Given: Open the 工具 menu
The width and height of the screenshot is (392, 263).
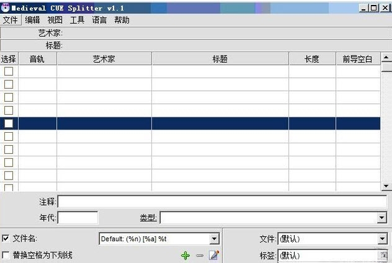Looking at the screenshot, I should point(77,20).
